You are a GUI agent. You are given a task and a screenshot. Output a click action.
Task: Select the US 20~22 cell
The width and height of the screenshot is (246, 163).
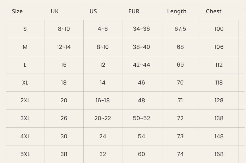103,118
